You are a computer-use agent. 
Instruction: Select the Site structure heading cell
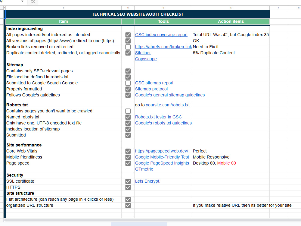point(63,193)
